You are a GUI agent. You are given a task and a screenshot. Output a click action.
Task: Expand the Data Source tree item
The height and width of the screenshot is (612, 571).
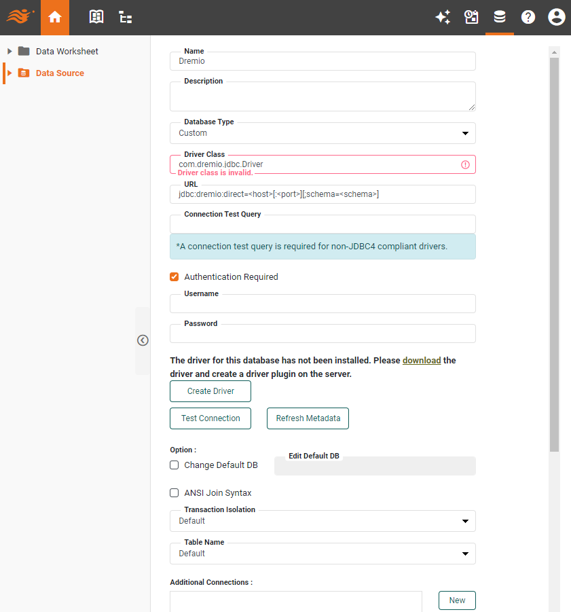tap(9, 73)
